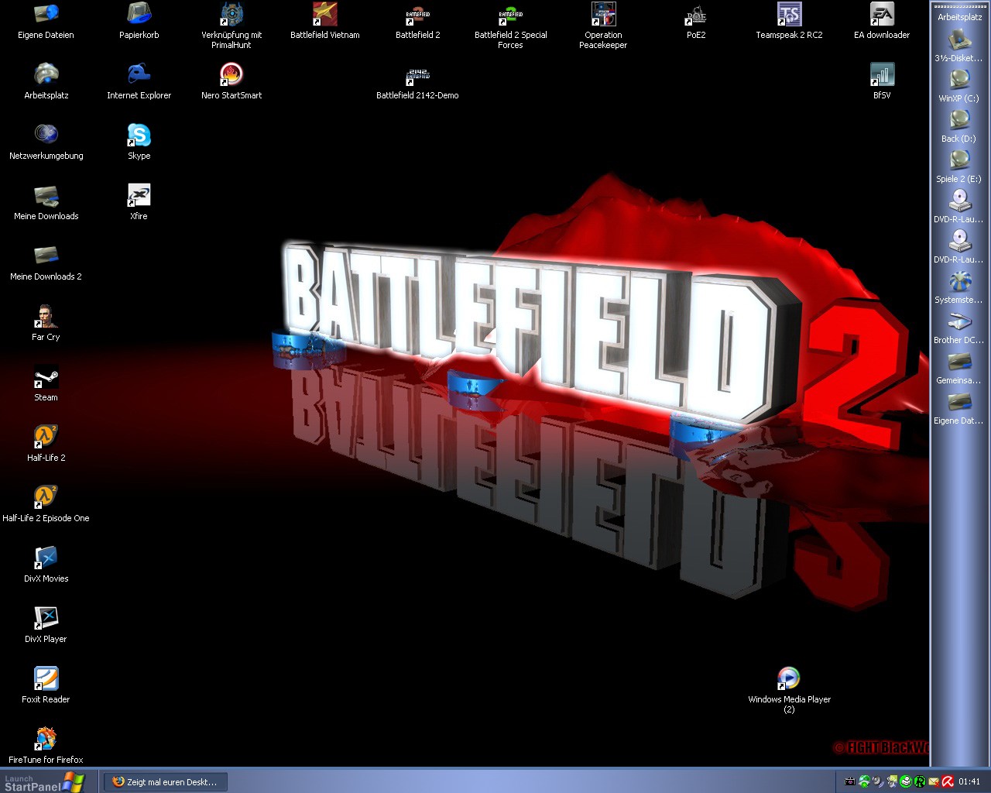Click the 01:41 taskbar clock
Viewport: 991px width, 793px height.
969,781
